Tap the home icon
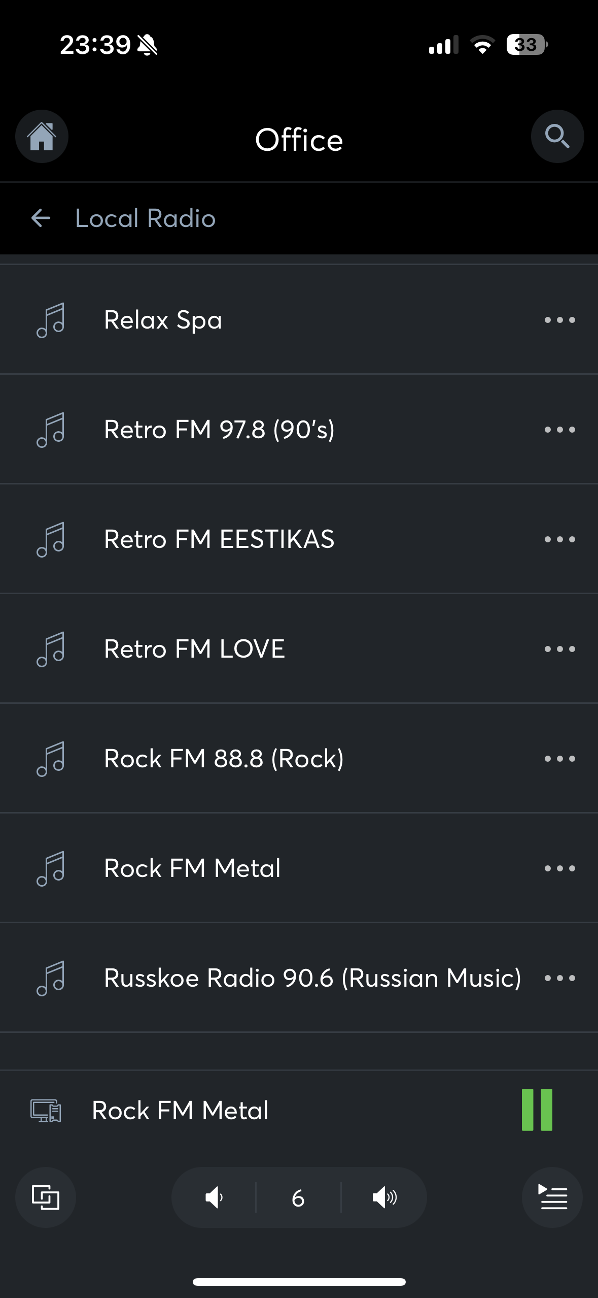The image size is (598, 1298). (42, 137)
